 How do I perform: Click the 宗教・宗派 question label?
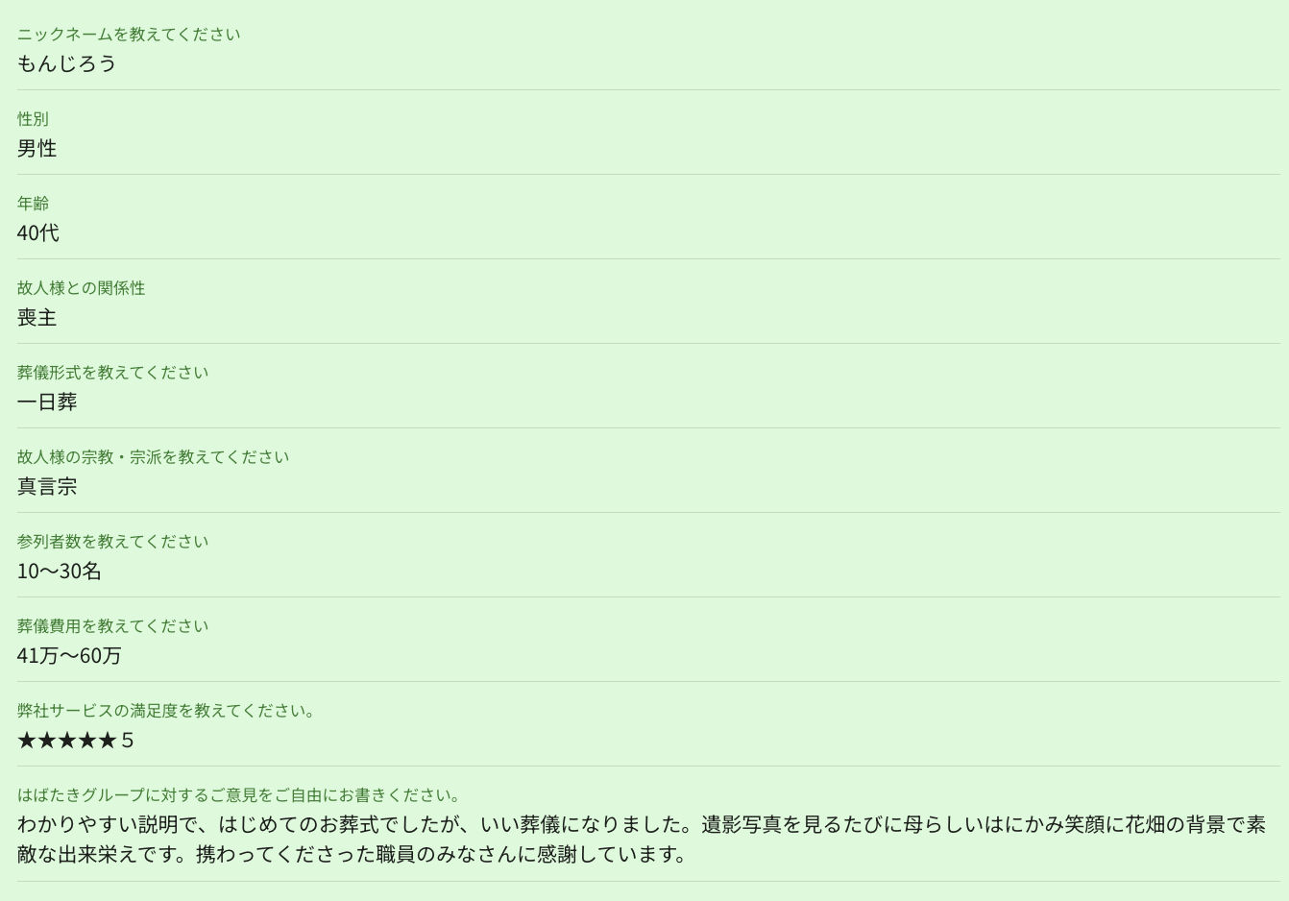(153, 457)
